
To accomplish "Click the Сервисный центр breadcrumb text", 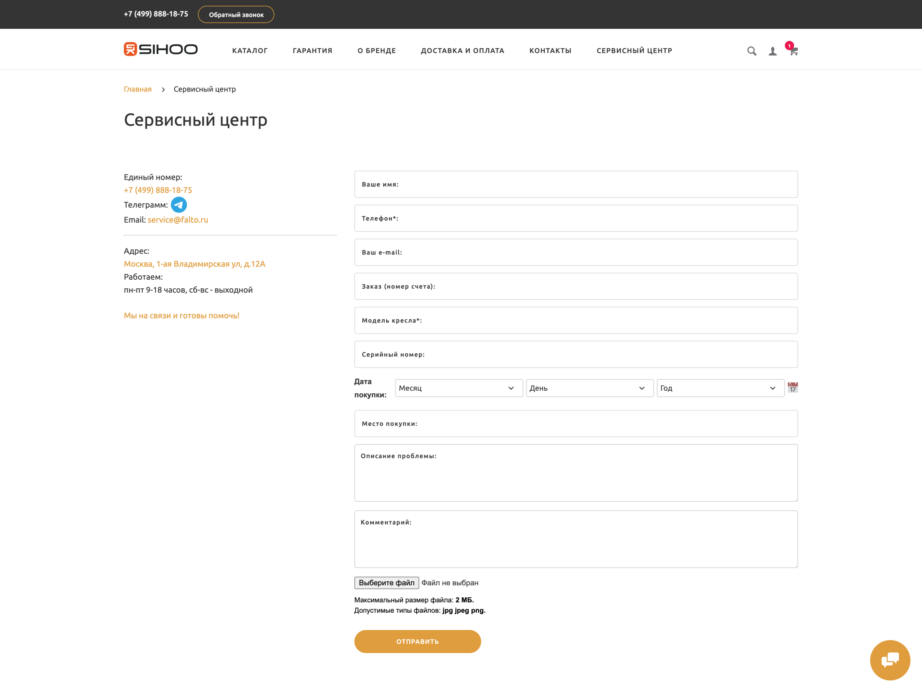I will (205, 89).
